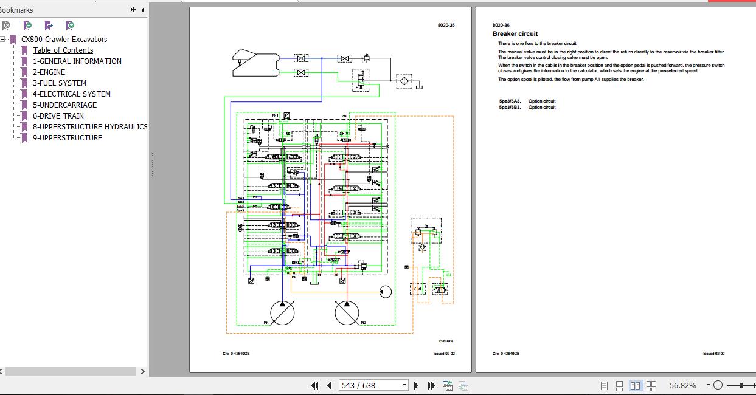The image size is (756, 395).
Task: Click the Last Page navigation icon
Action: (x=431, y=385)
